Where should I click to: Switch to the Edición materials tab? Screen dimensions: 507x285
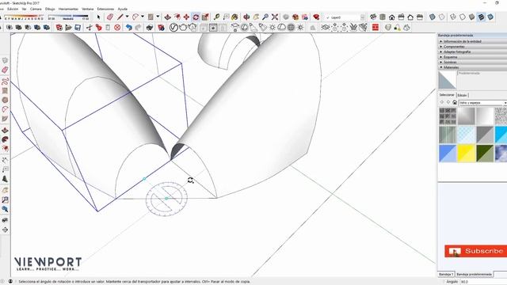tap(462, 95)
